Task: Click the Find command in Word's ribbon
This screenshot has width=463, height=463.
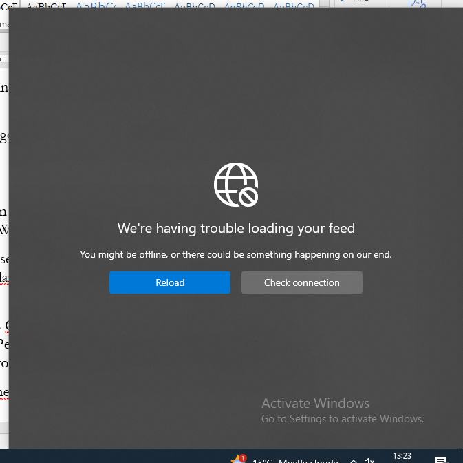Action: pos(359,3)
